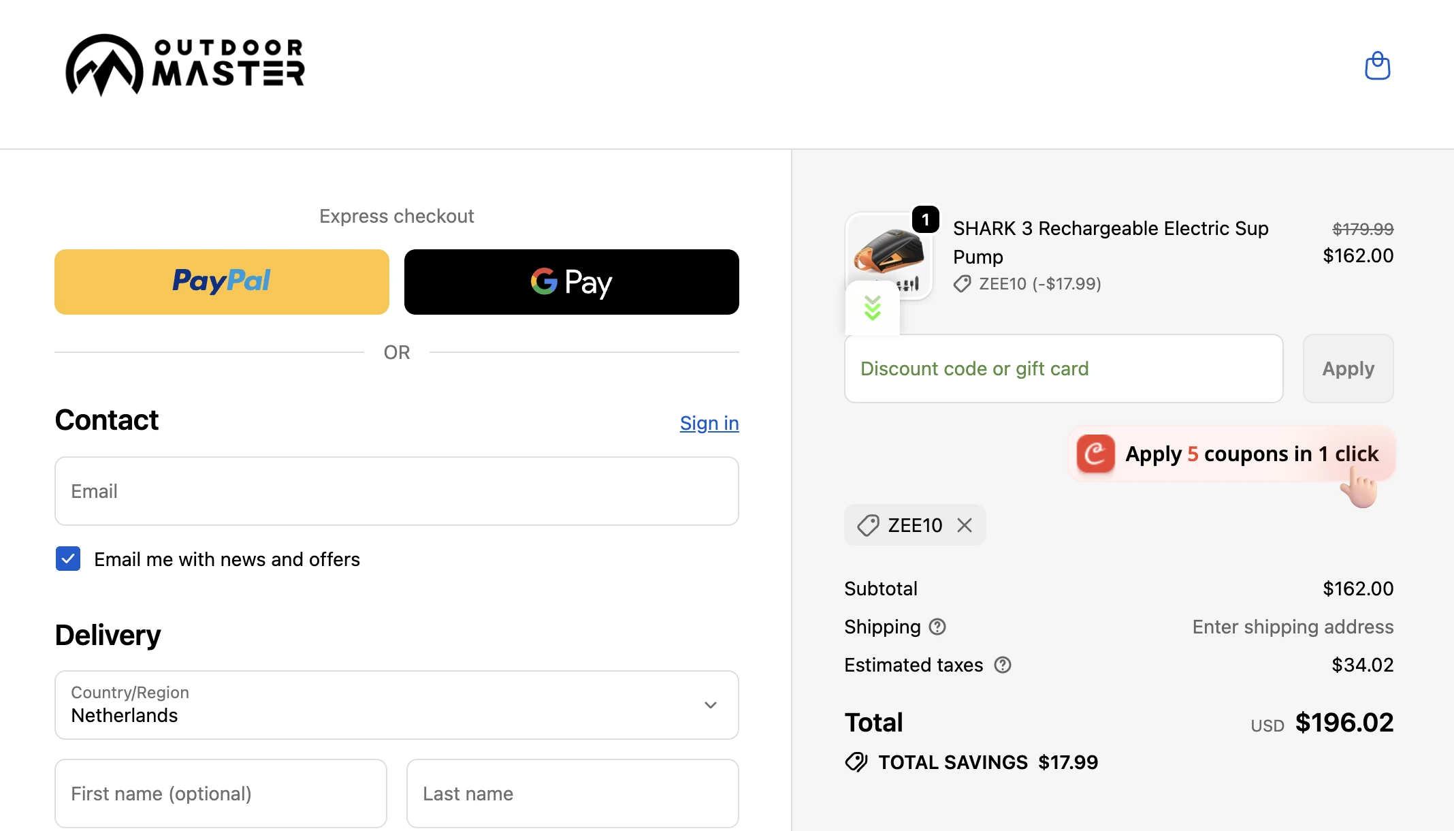1454x831 pixels.
Task: Click the coupon extension red icon
Action: [x=1095, y=454]
